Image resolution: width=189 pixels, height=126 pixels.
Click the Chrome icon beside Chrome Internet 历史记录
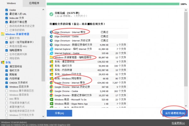click(x=51, y=87)
